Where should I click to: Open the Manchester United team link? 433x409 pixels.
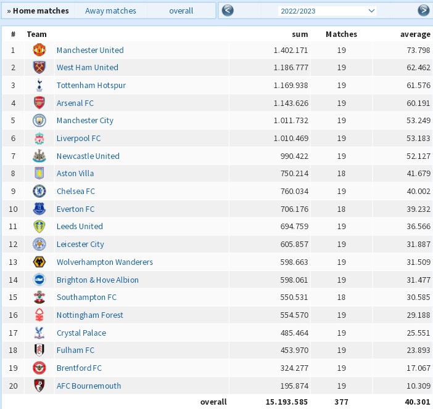click(90, 50)
